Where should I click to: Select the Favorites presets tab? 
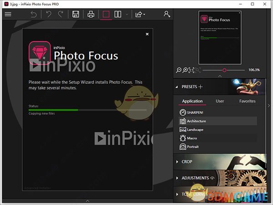click(247, 101)
